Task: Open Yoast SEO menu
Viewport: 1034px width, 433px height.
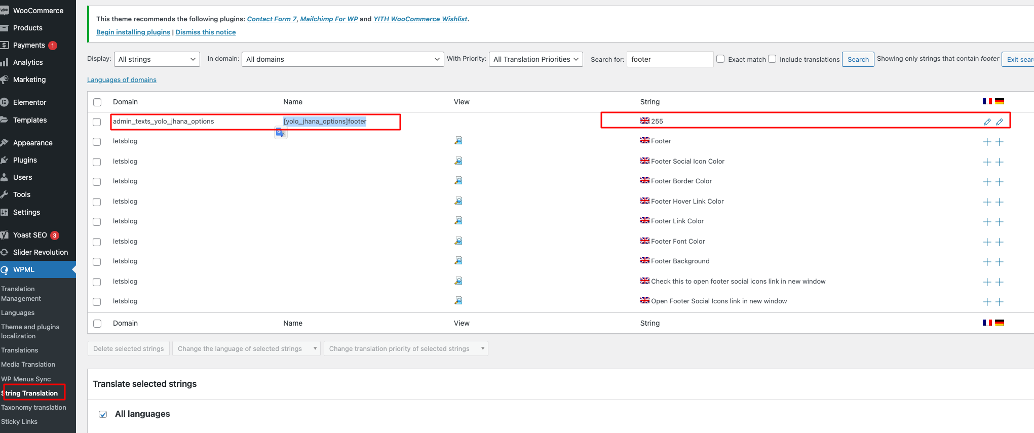Action: click(30, 235)
